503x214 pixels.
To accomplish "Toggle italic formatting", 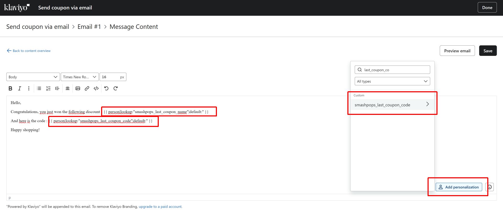I will coord(19,88).
